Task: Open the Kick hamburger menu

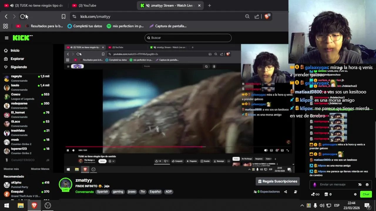Action: tap(6, 38)
